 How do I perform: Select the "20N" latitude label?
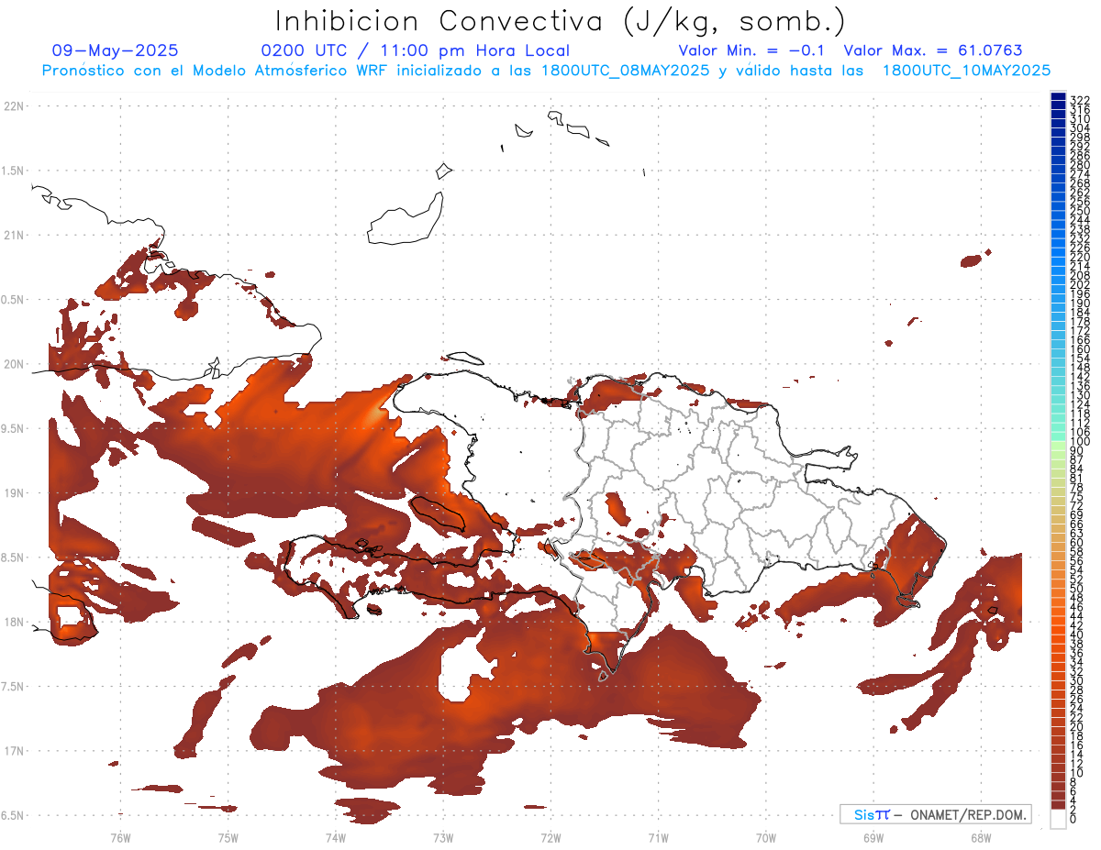[x=16, y=364]
